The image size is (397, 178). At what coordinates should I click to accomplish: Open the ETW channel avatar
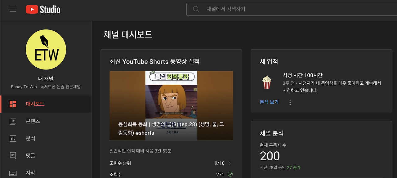point(46,50)
